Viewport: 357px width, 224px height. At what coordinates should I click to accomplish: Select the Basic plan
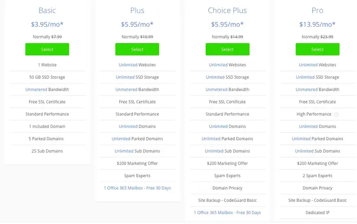[x=47, y=49]
